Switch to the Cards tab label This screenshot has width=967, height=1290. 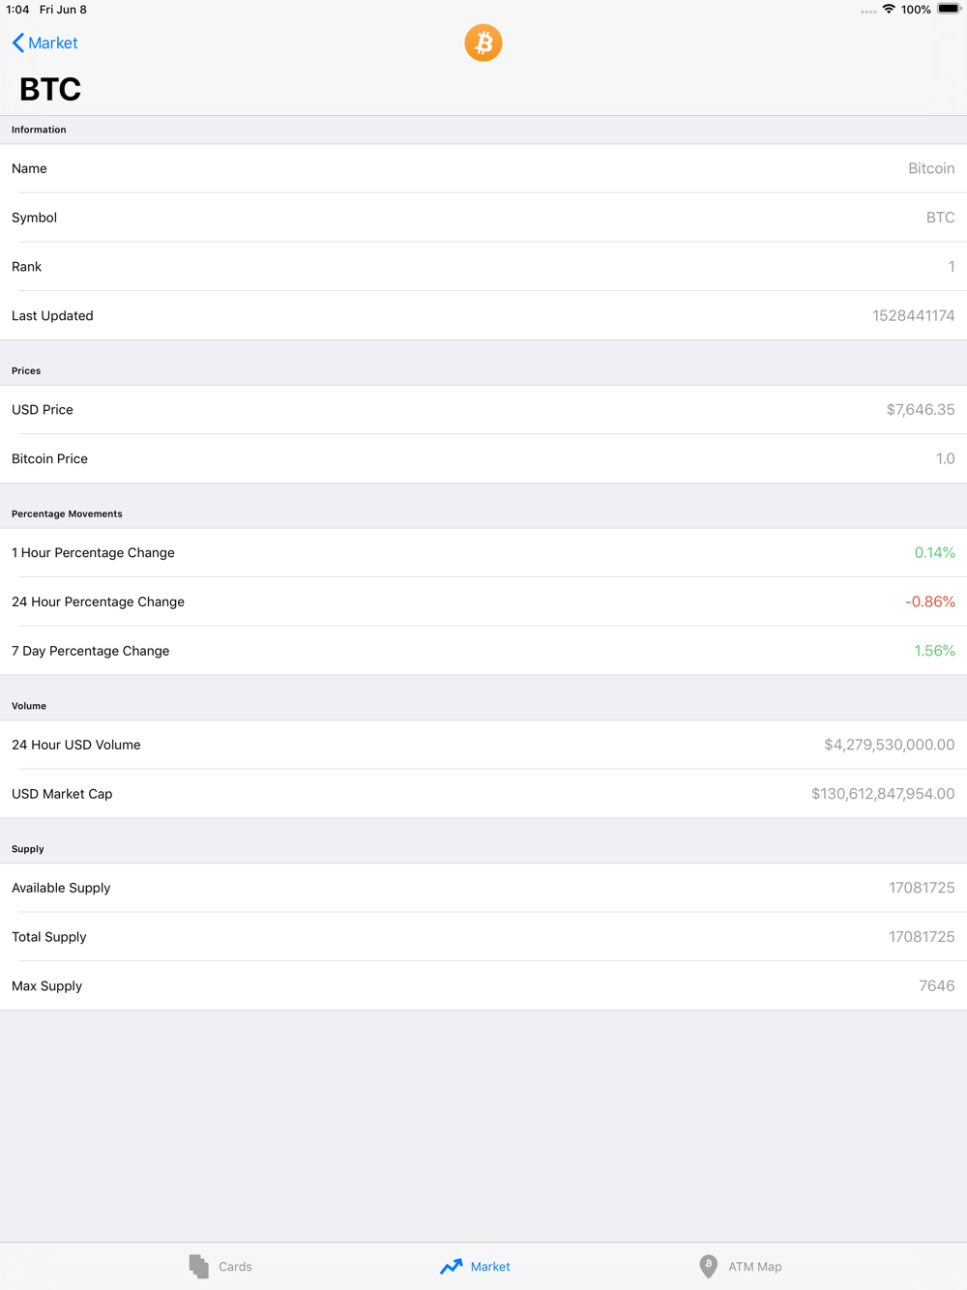[x=235, y=1267]
